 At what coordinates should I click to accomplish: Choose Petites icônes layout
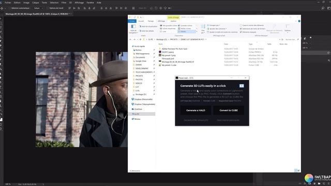click(185, 28)
